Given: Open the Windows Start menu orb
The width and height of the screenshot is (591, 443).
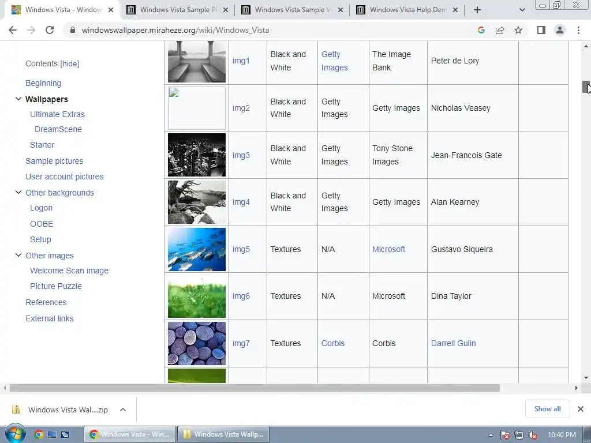Looking at the screenshot, I should (x=15, y=434).
